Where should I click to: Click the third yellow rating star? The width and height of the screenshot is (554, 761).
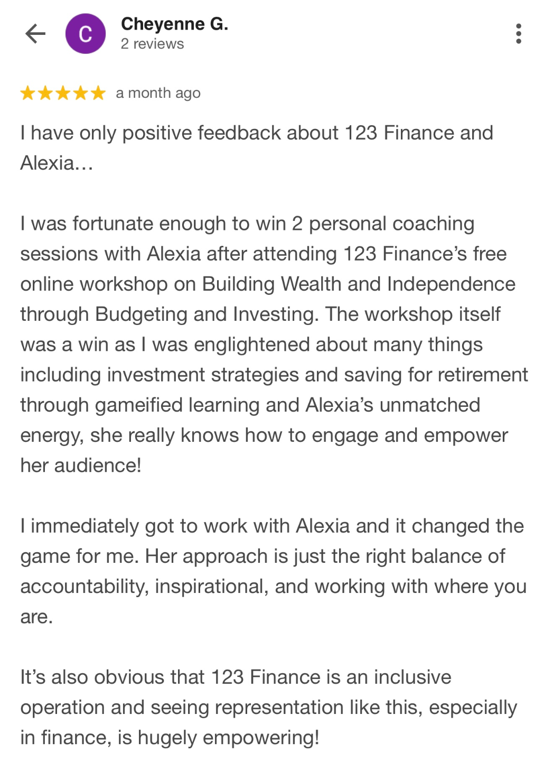point(63,94)
